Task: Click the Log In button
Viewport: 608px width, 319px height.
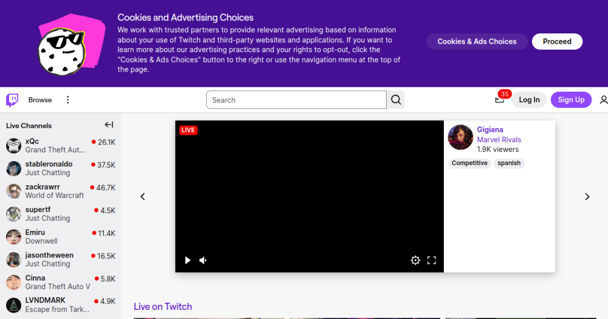Action: pyautogui.click(x=529, y=100)
